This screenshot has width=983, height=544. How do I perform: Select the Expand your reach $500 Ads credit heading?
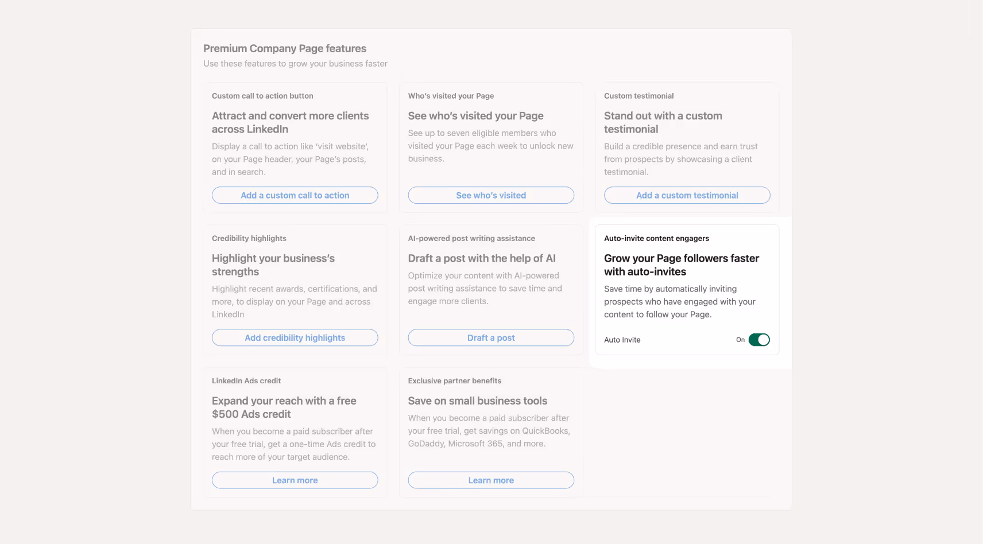click(x=284, y=407)
